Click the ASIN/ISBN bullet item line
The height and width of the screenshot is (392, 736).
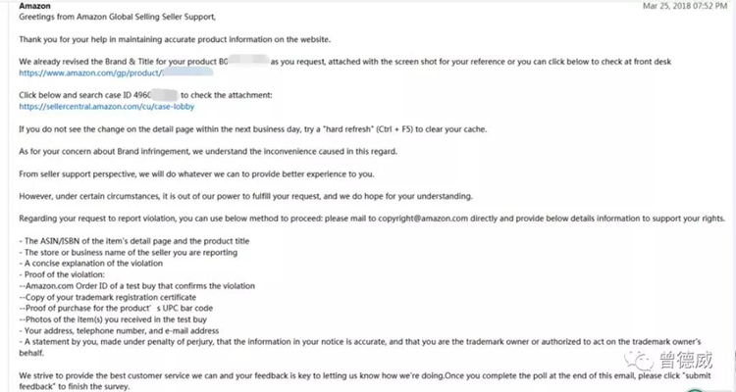(x=134, y=241)
